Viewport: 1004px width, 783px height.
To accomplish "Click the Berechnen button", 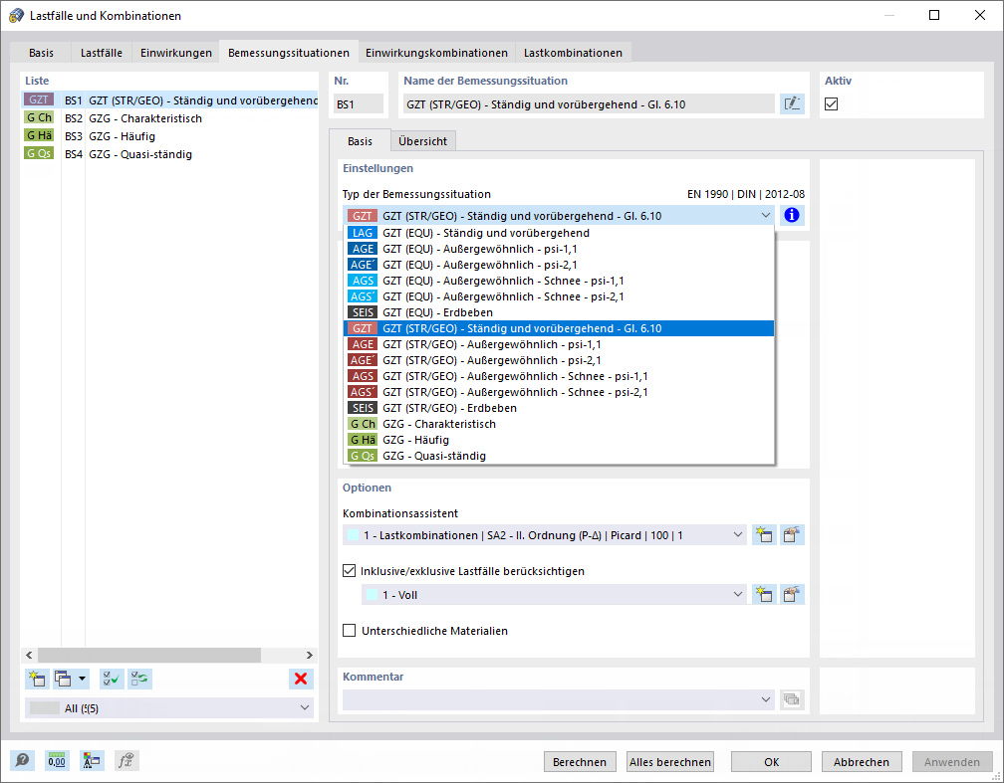I will [580, 762].
